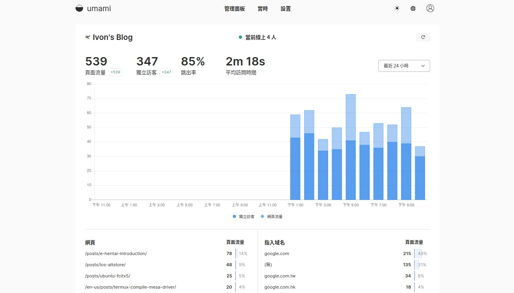Switch to the 實時 realtime tab
The width and height of the screenshot is (514, 293).
tap(263, 9)
